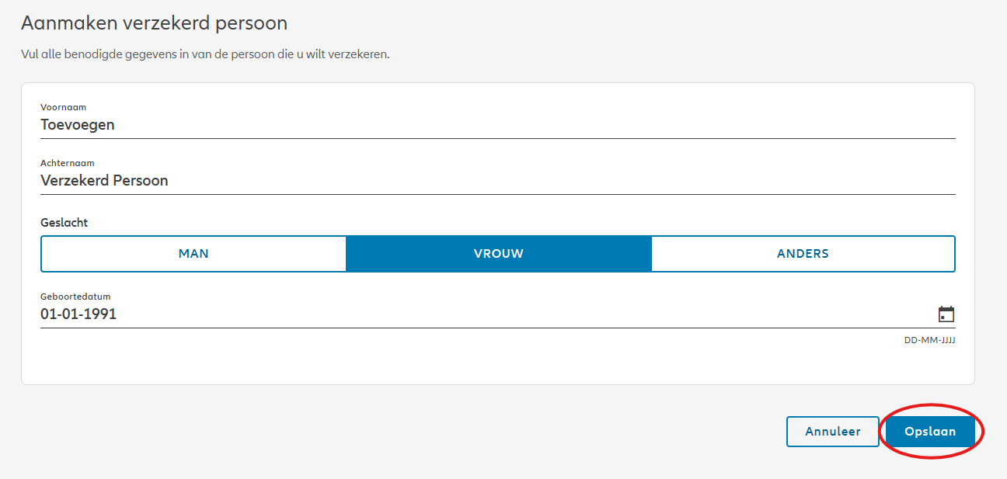Click the 'Verzekerd Persoon' surname text

tap(104, 181)
